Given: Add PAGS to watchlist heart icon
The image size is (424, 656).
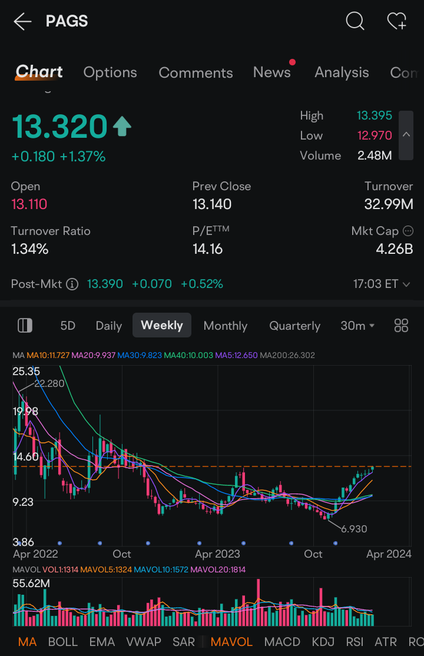Looking at the screenshot, I should click(x=396, y=21).
